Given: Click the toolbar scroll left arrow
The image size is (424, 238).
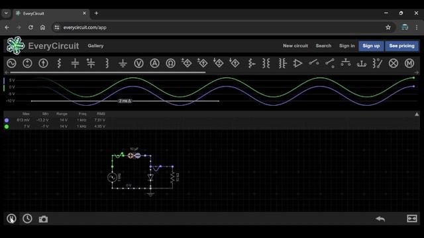Looking at the screenshot, I should click(x=7, y=72).
